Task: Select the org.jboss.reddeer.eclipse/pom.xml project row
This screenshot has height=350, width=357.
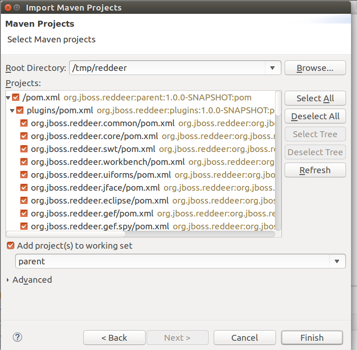Action: click(99, 201)
